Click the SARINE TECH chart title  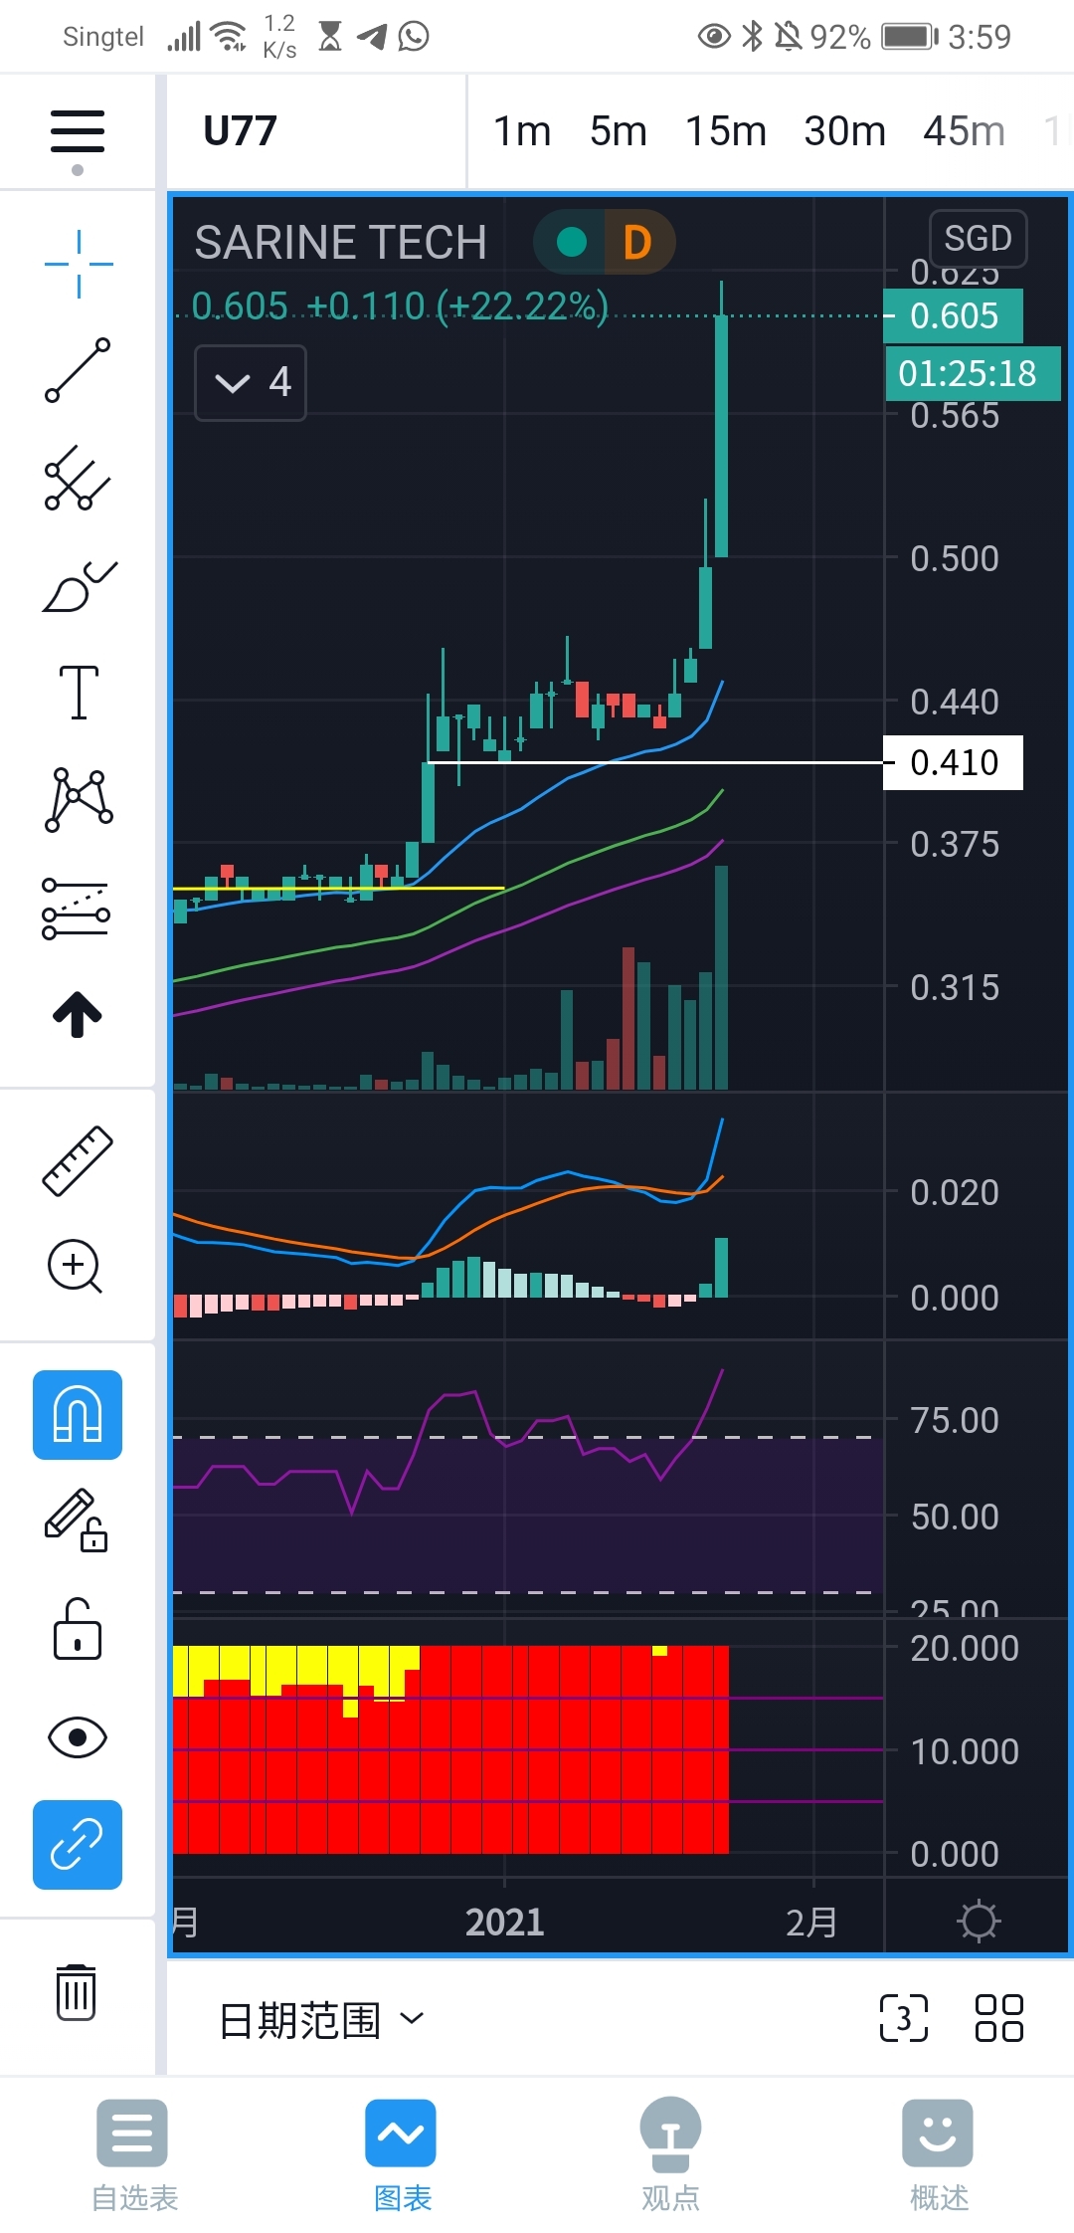click(x=340, y=242)
